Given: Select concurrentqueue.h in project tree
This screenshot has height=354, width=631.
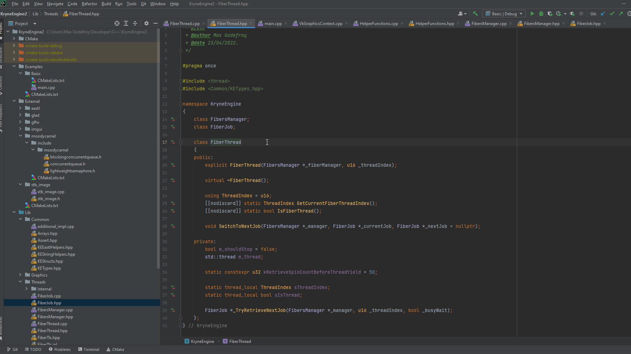Looking at the screenshot, I should point(68,164).
